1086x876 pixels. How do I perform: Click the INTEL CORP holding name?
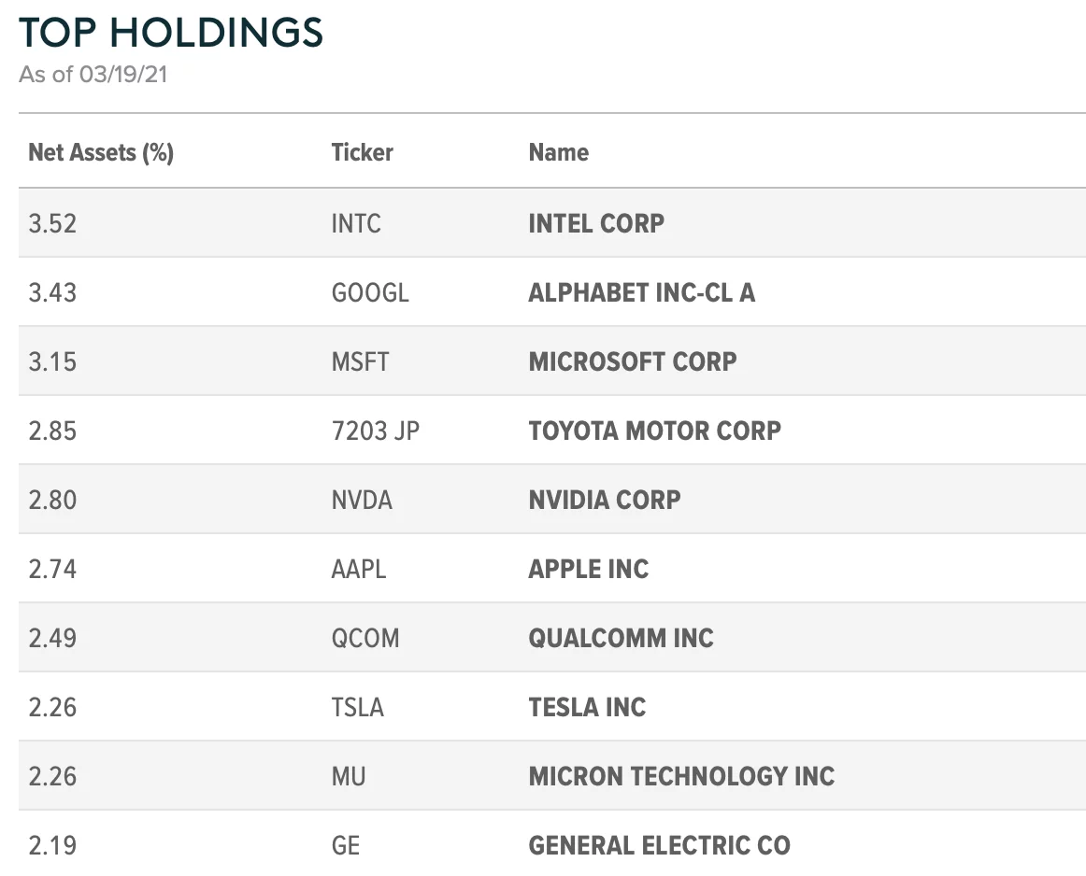(x=596, y=223)
